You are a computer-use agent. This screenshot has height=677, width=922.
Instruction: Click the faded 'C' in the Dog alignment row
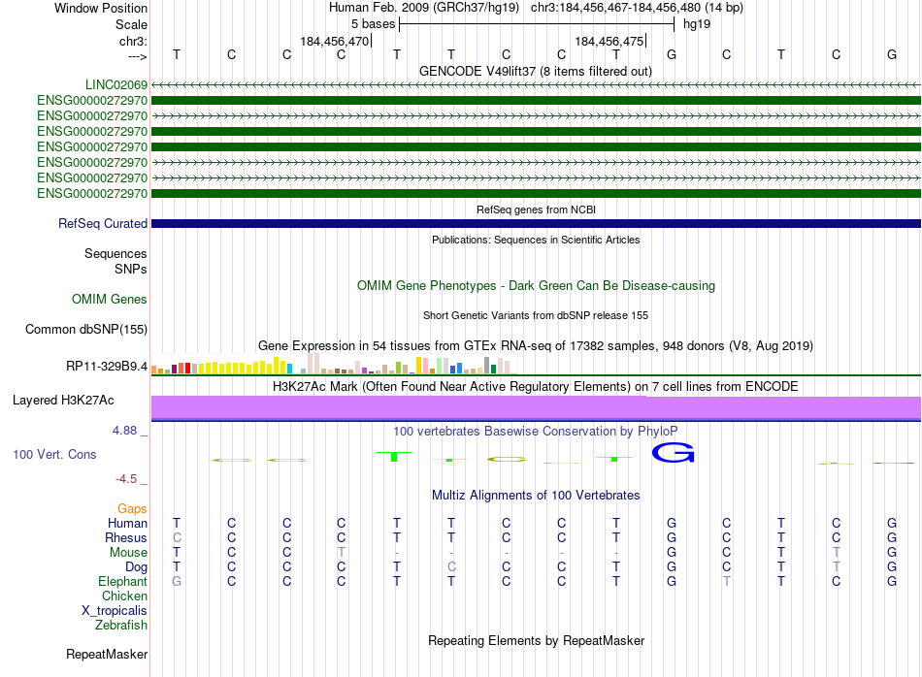451,567
